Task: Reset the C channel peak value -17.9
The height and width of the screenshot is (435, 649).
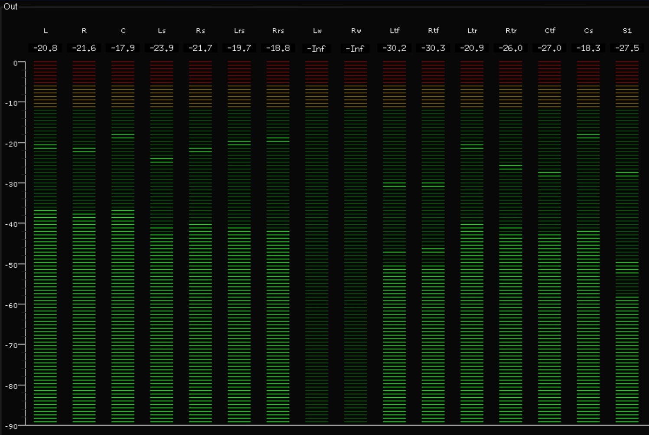Action: click(123, 48)
